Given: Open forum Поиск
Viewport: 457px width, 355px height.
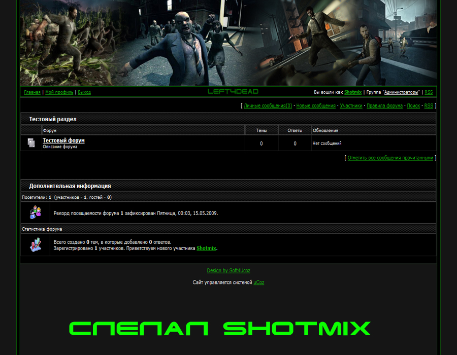Looking at the screenshot, I should (x=413, y=105).
